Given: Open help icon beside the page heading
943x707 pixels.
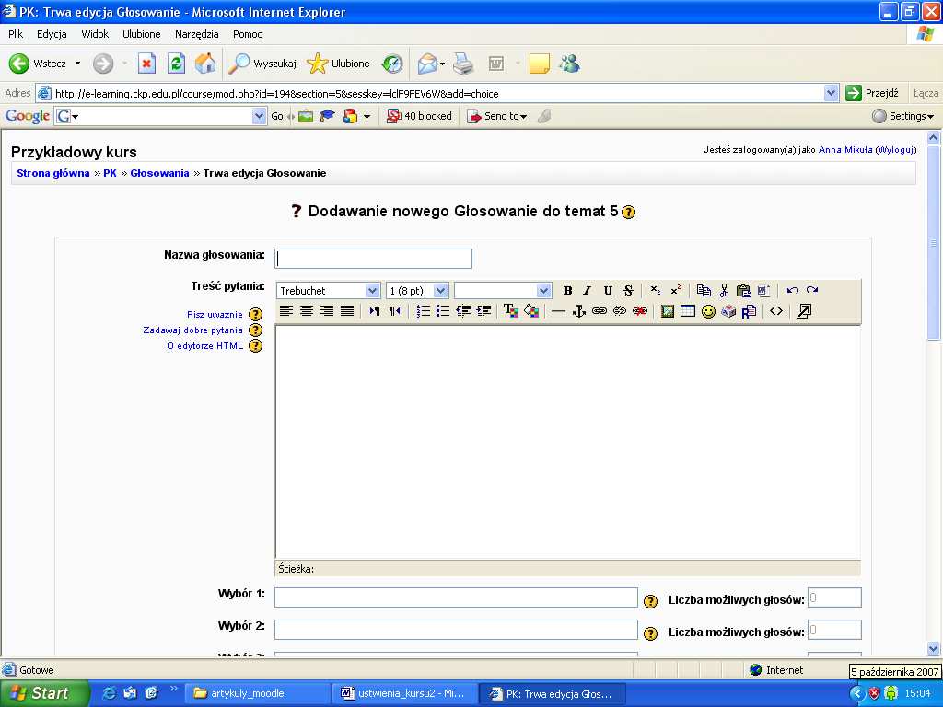Looking at the screenshot, I should click(x=628, y=213).
